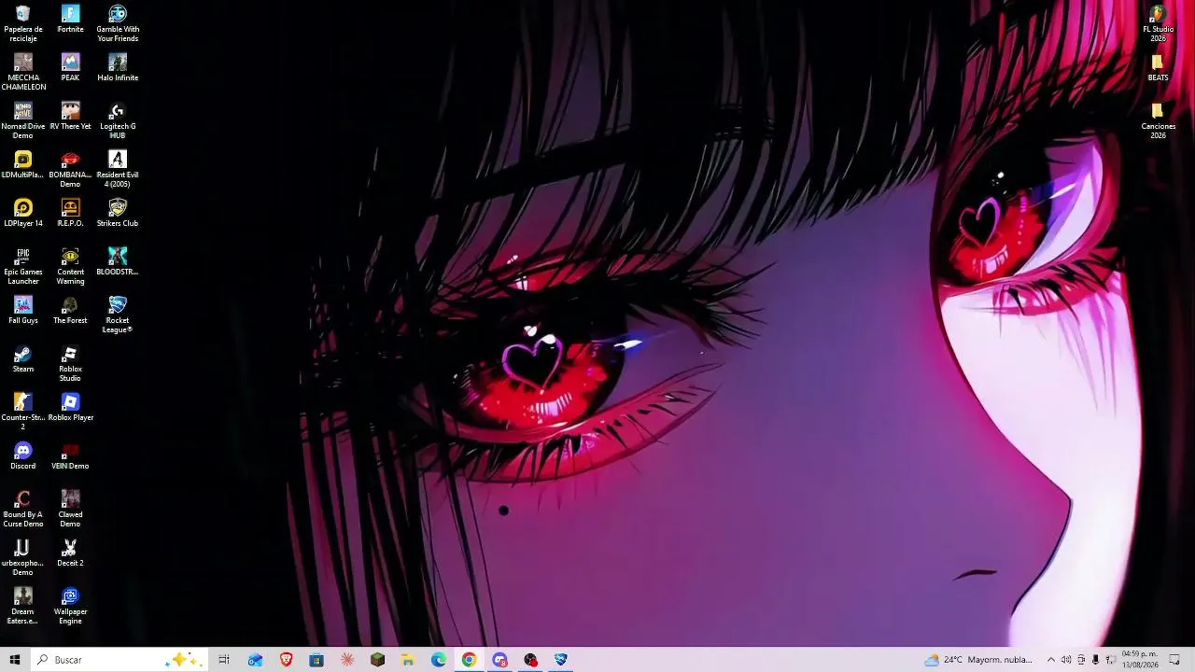This screenshot has height=672, width=1195.
Task: Select the Logitech G HUB shortcut
Action: (118, 120)
